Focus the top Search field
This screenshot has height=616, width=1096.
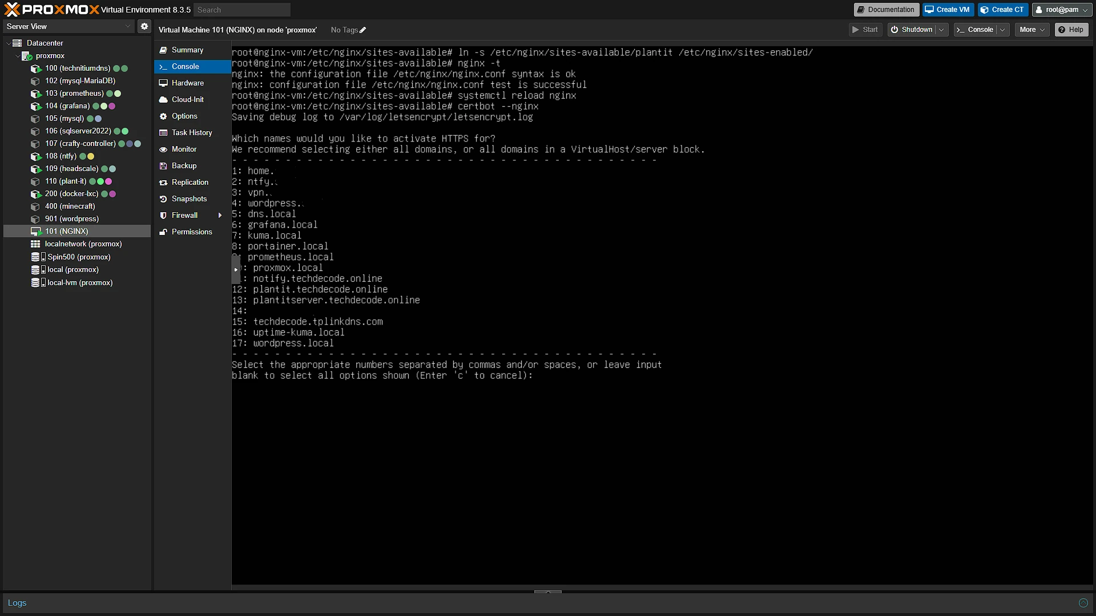242,10
